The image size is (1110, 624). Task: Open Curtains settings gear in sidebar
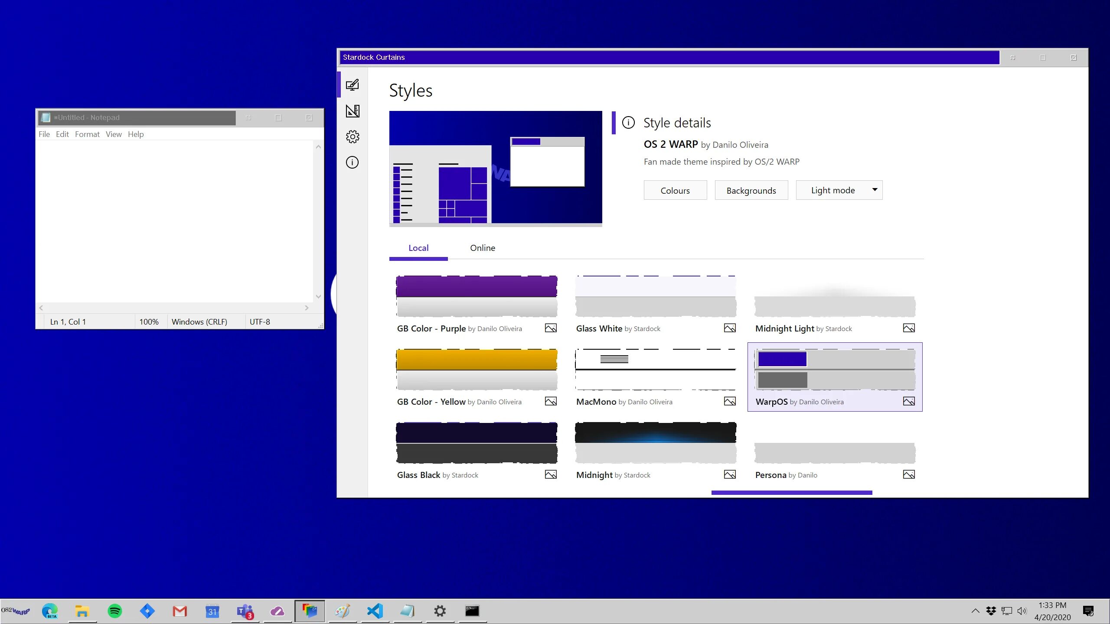click(352, 137)
